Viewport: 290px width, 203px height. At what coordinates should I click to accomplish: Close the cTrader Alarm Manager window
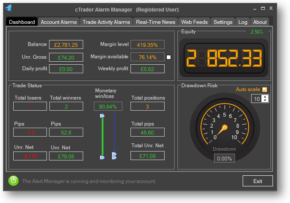pos(271,8)
